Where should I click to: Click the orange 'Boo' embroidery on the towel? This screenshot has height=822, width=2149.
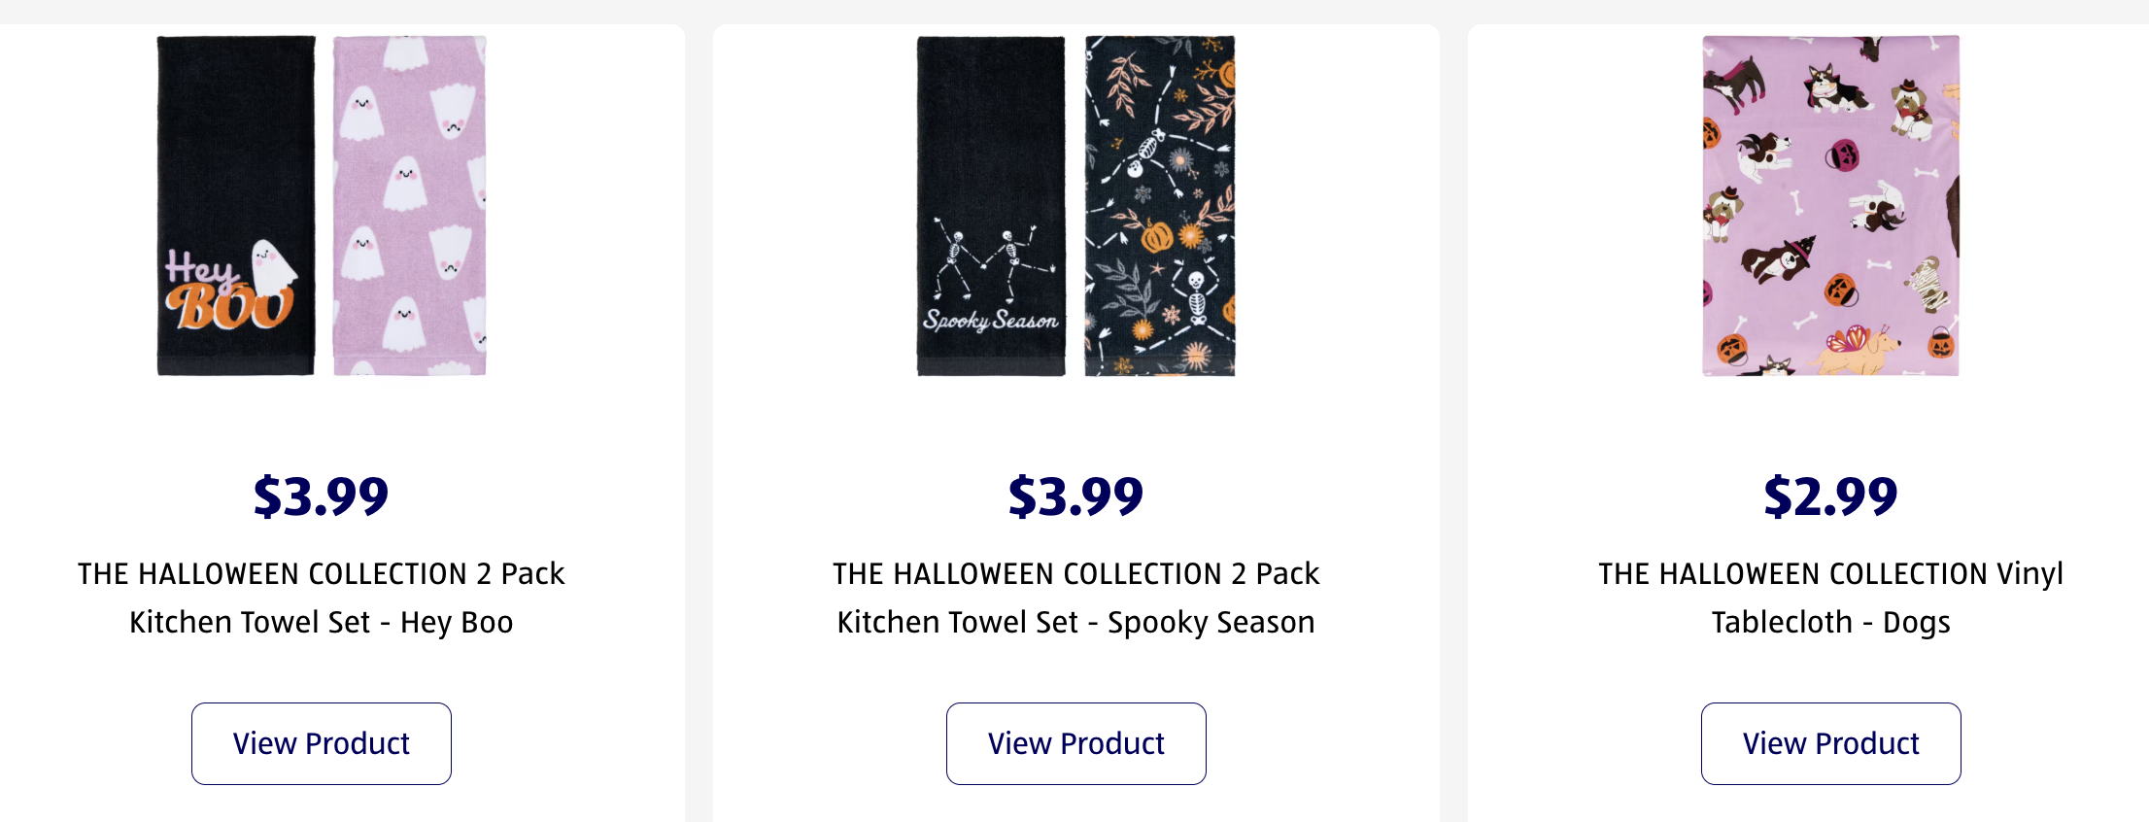[228, 308]
